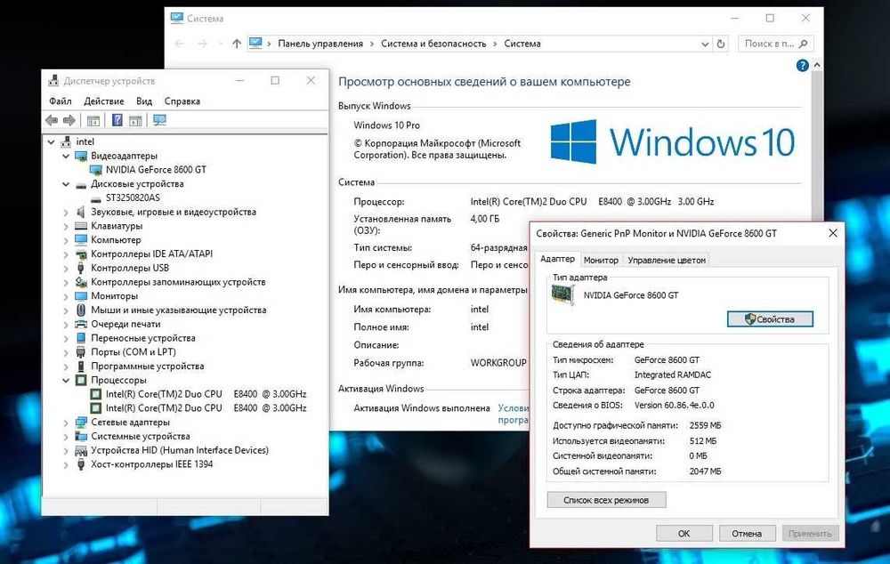Click Back arrow in Device Manager toolbar
Viewport: 890px width, 564px height.
52,120
